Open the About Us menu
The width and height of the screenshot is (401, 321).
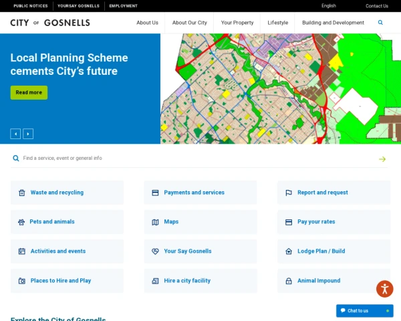click(x=147, y=23)
